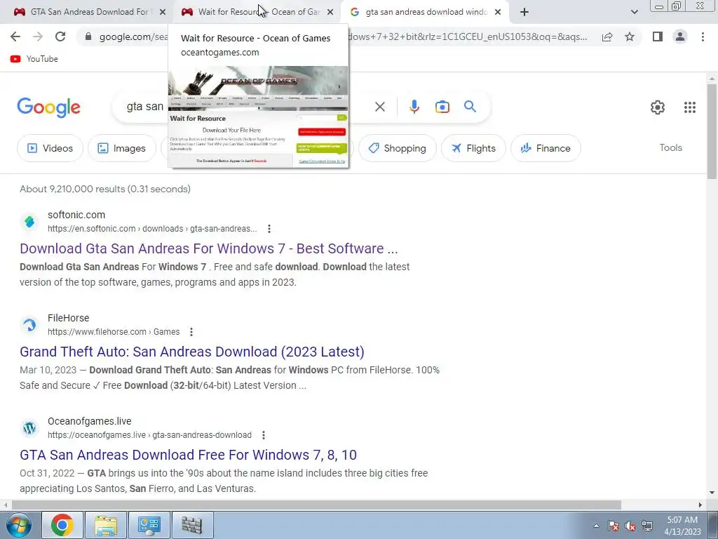Open more options for FileHorse result

pyautogui.click(x=191, y=332)
